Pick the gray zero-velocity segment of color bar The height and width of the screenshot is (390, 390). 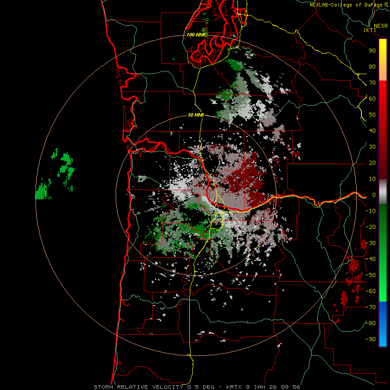click(383, 192)
